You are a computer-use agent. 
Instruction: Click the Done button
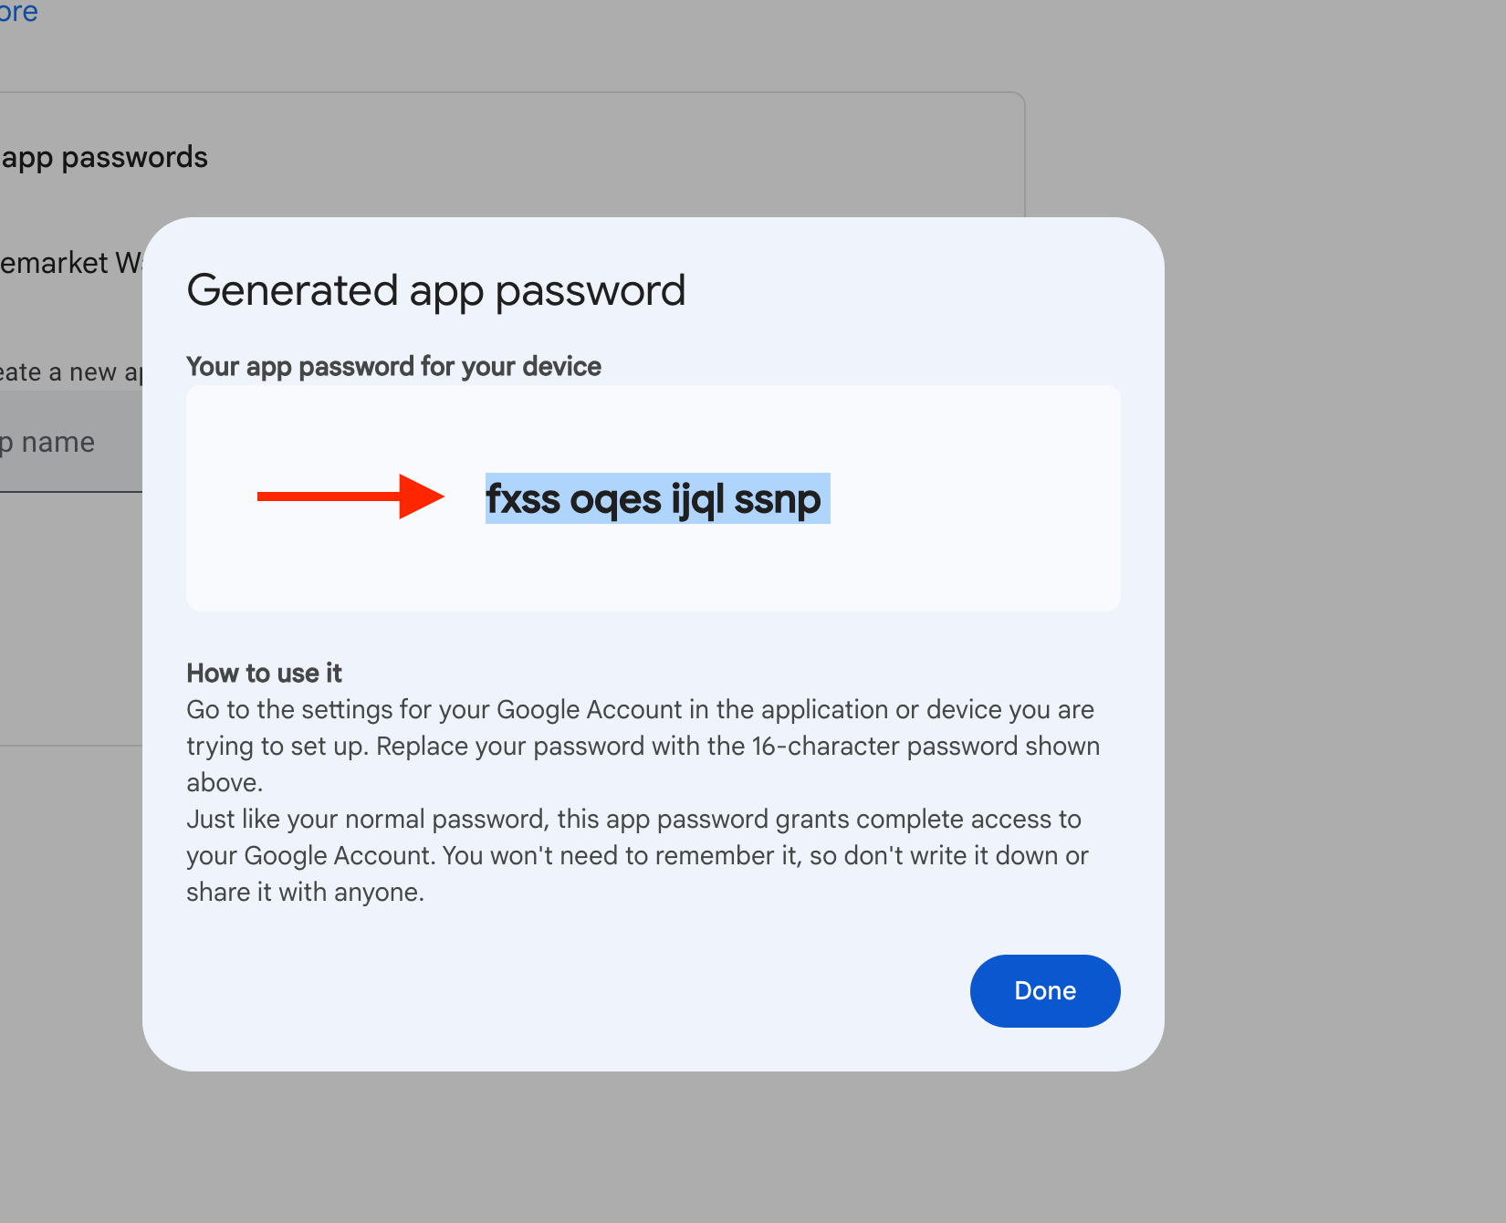1044,990
